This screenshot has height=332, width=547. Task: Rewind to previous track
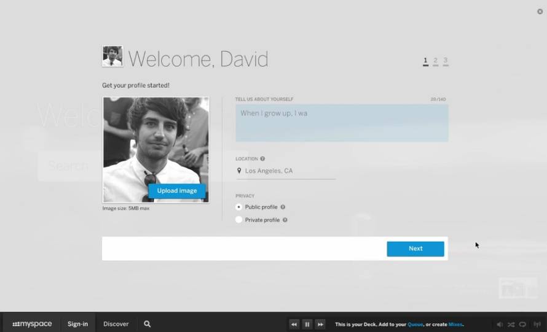pos(294,325)
